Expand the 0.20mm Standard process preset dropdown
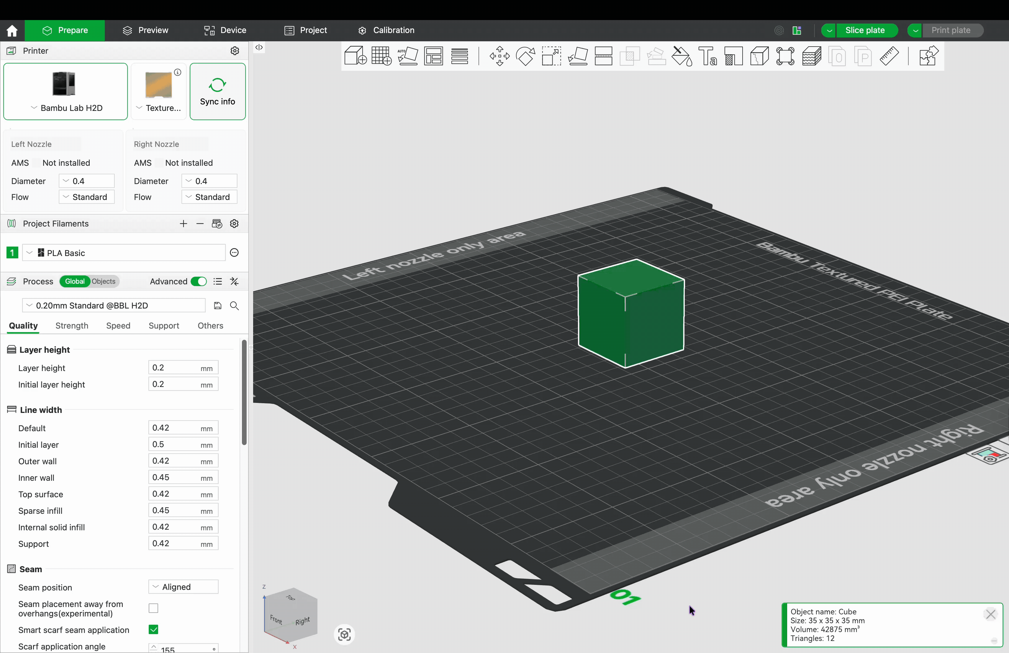The height and width of the screenshot is (653, 1009). [113, 306]
